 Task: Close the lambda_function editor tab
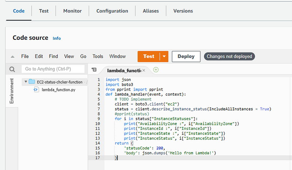[143, 70]
